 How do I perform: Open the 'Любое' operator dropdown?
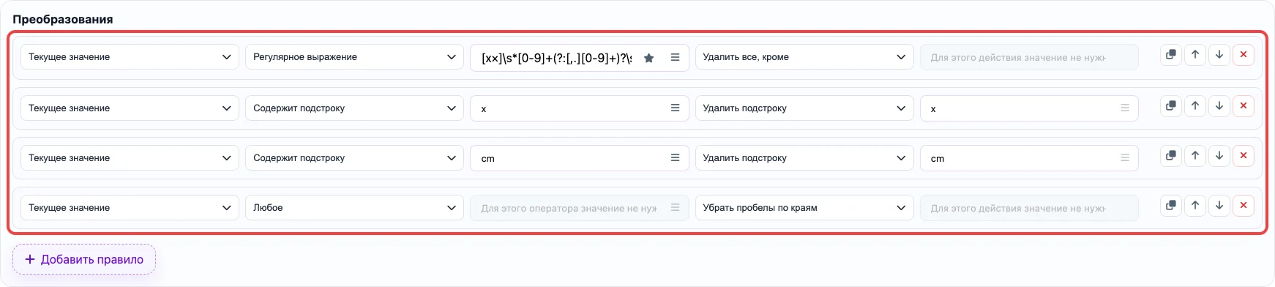pyautogui.click(x=354, y=207)
